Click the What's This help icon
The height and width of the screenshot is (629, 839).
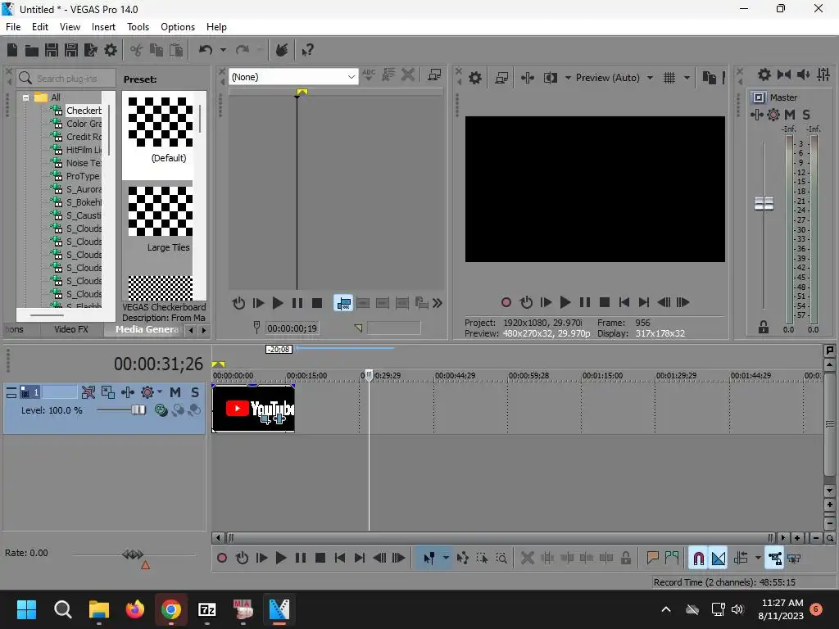click(x=308, y=50)
